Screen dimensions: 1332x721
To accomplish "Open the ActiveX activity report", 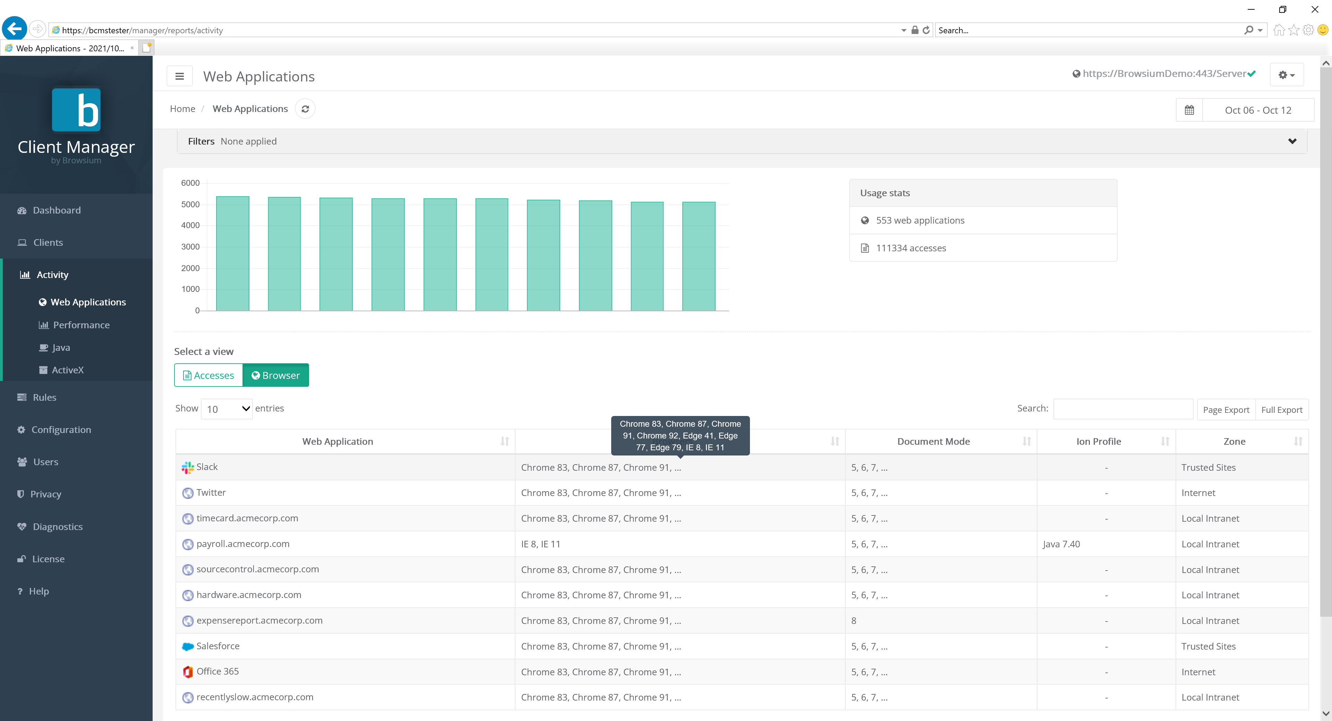I will tap(67, 370).
